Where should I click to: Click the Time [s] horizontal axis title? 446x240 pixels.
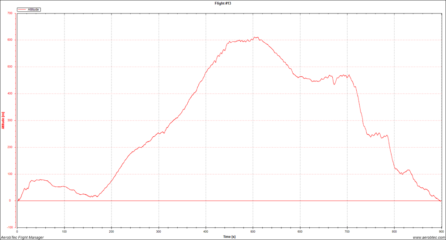click(229, 237)
